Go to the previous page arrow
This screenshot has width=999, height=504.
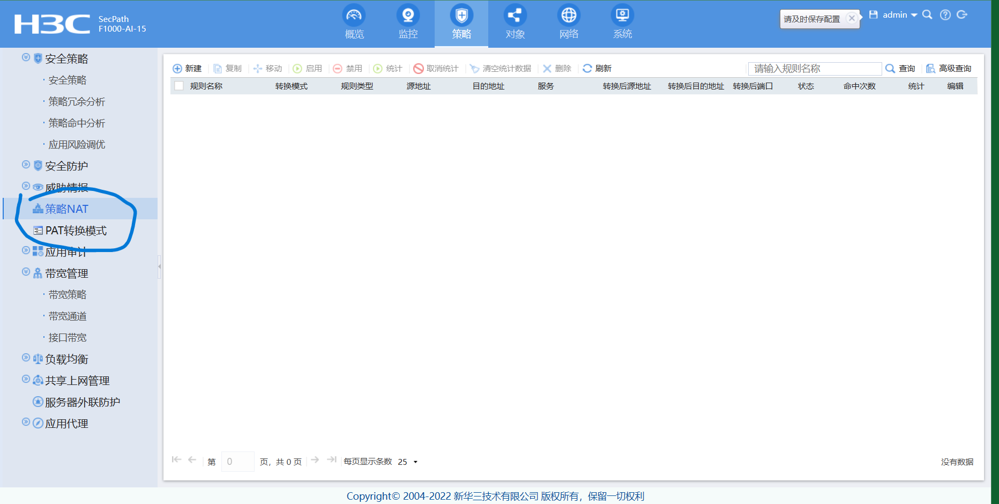click(x=192, y=459)
